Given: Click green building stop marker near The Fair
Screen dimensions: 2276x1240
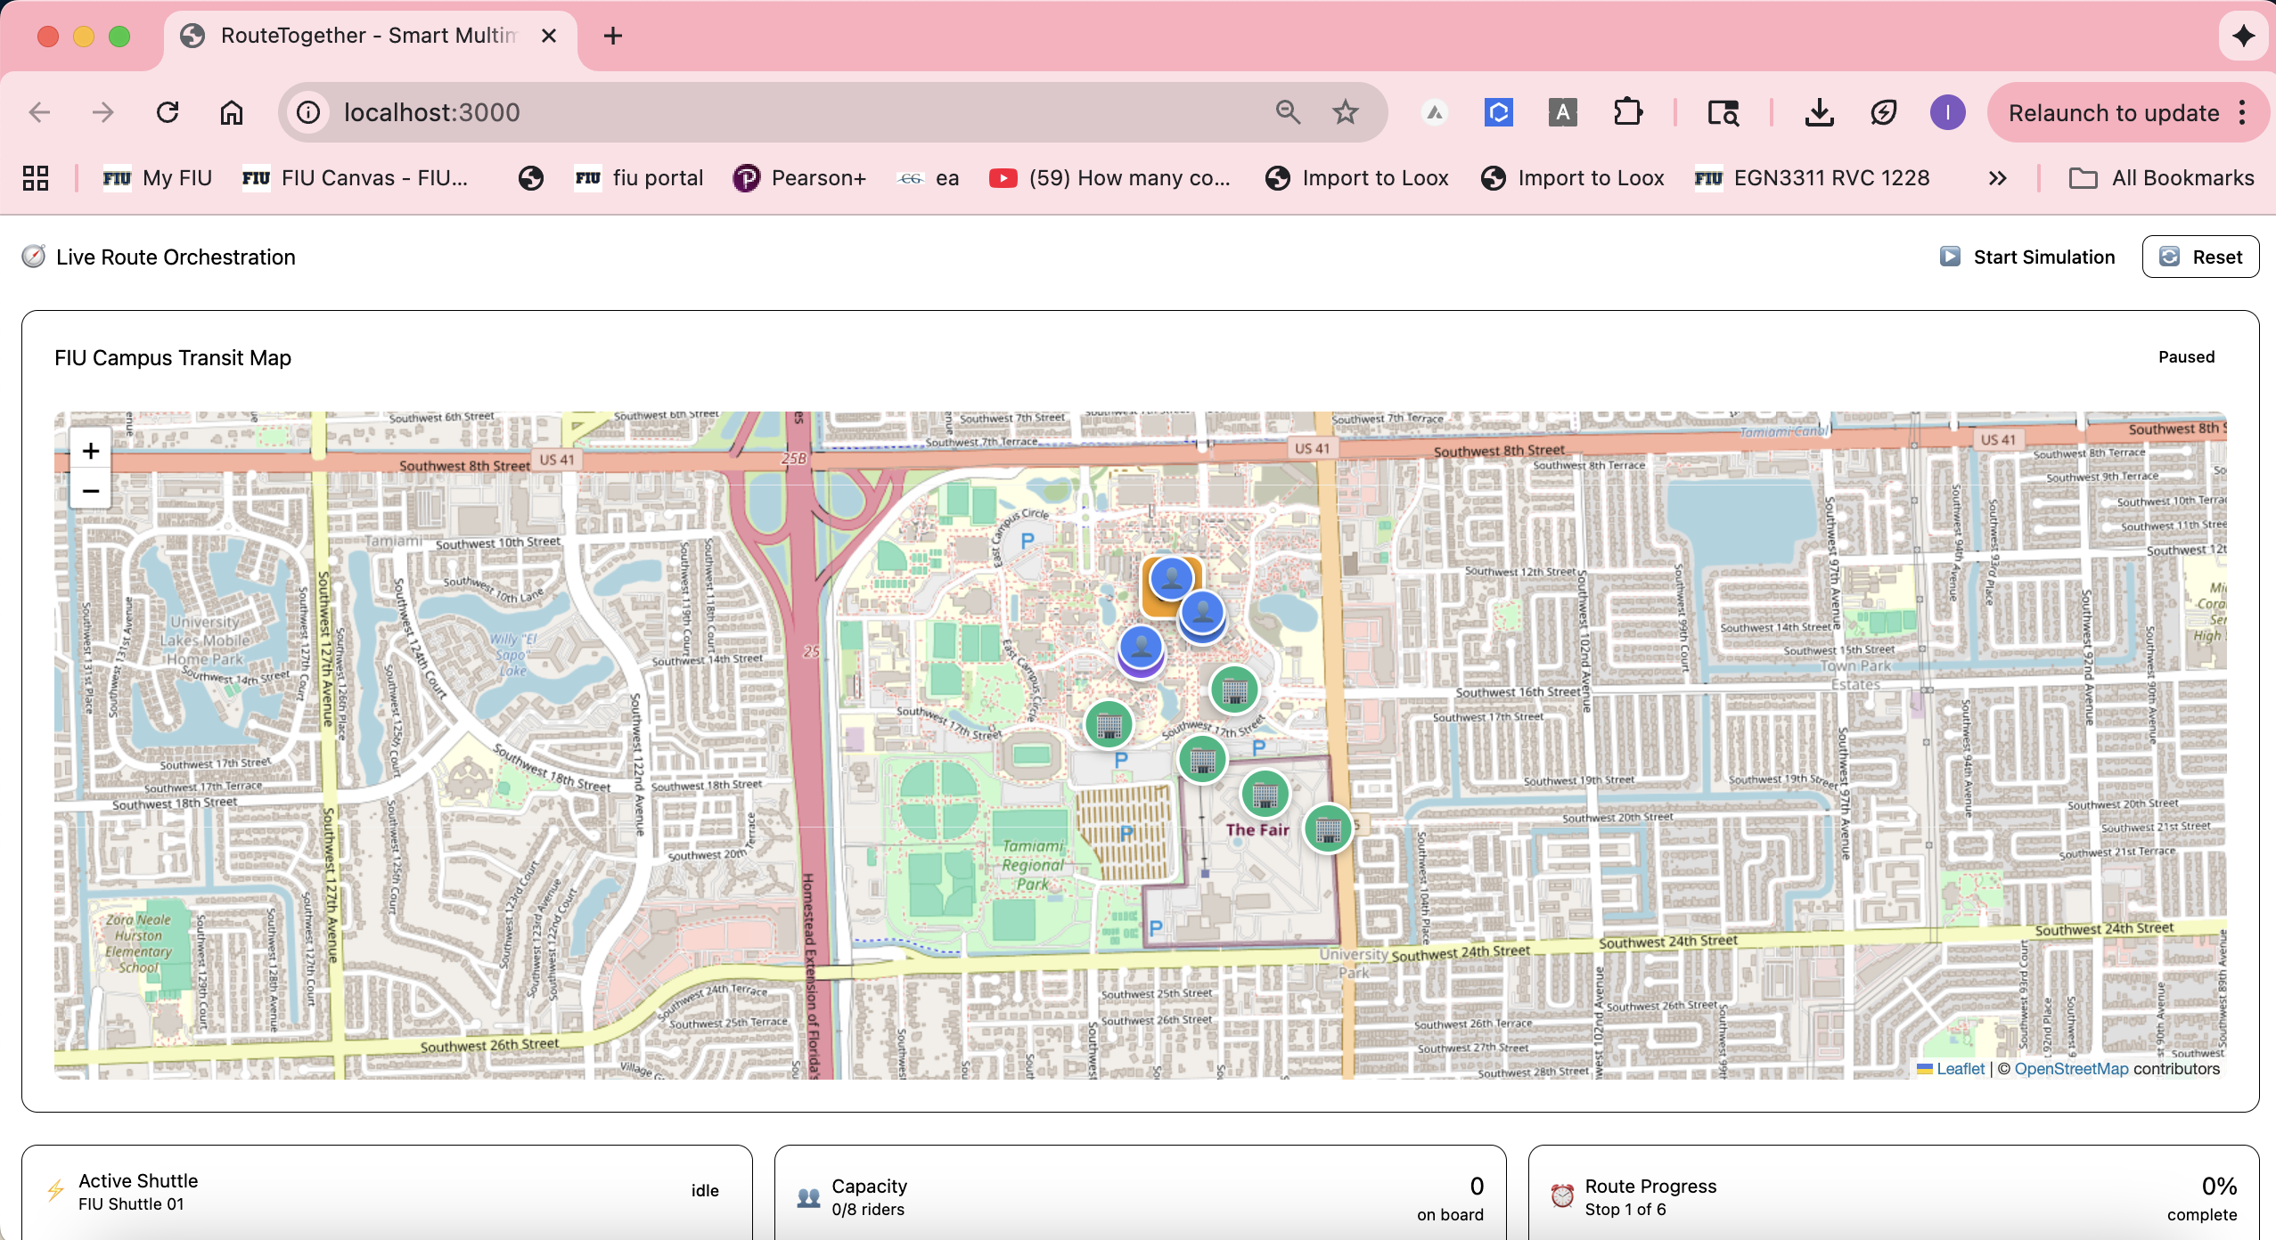Looking at the screenshot, I should 1265,795.
